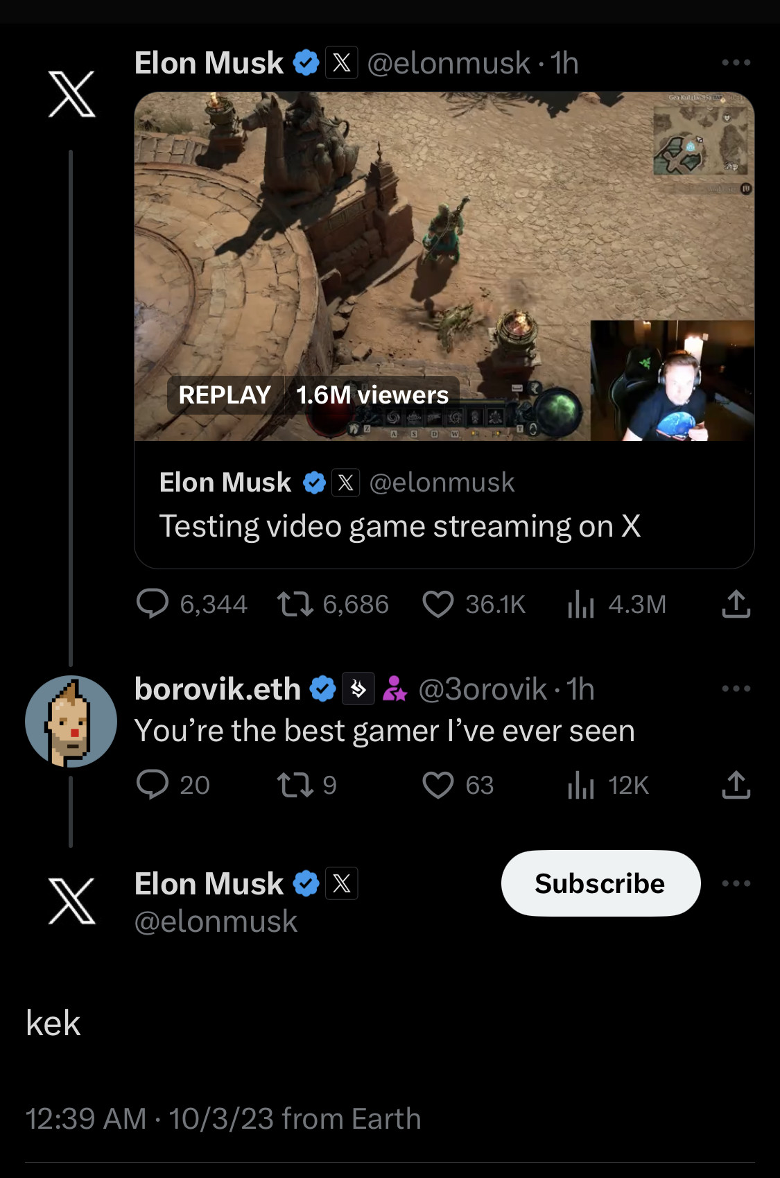Click the X affiliate badge beside Elon Musk's top name
This screenshot has width=780, height=1178.
pos(342,63)
